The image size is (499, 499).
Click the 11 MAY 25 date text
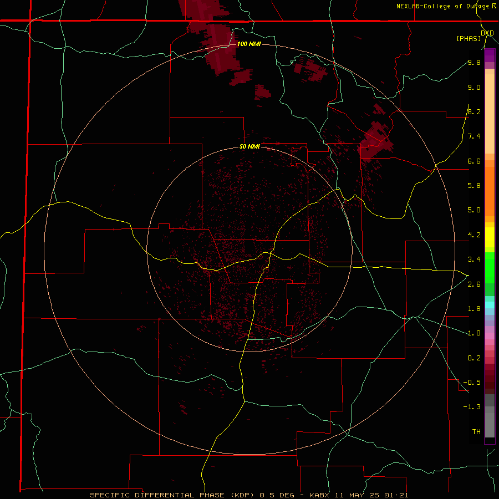(357, 495)
